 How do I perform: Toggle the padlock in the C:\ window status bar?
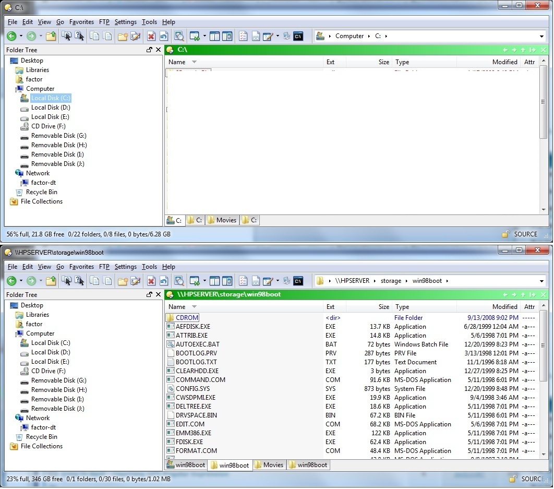click(505, 234)
